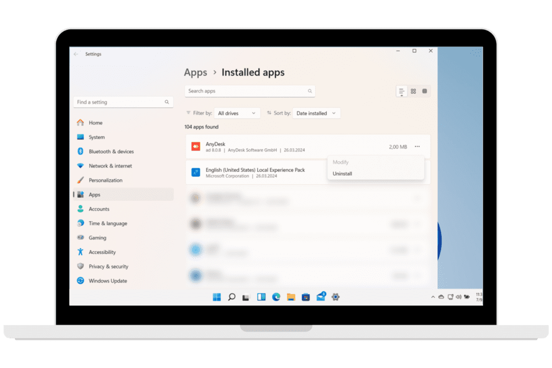Open Home in the sidebar
The width and height of the screenshot is (552, 368).
pos(123,123)
